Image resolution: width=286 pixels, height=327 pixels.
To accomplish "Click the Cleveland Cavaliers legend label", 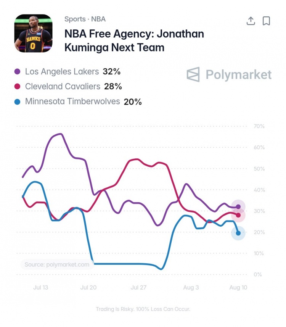I will point(63,86).
